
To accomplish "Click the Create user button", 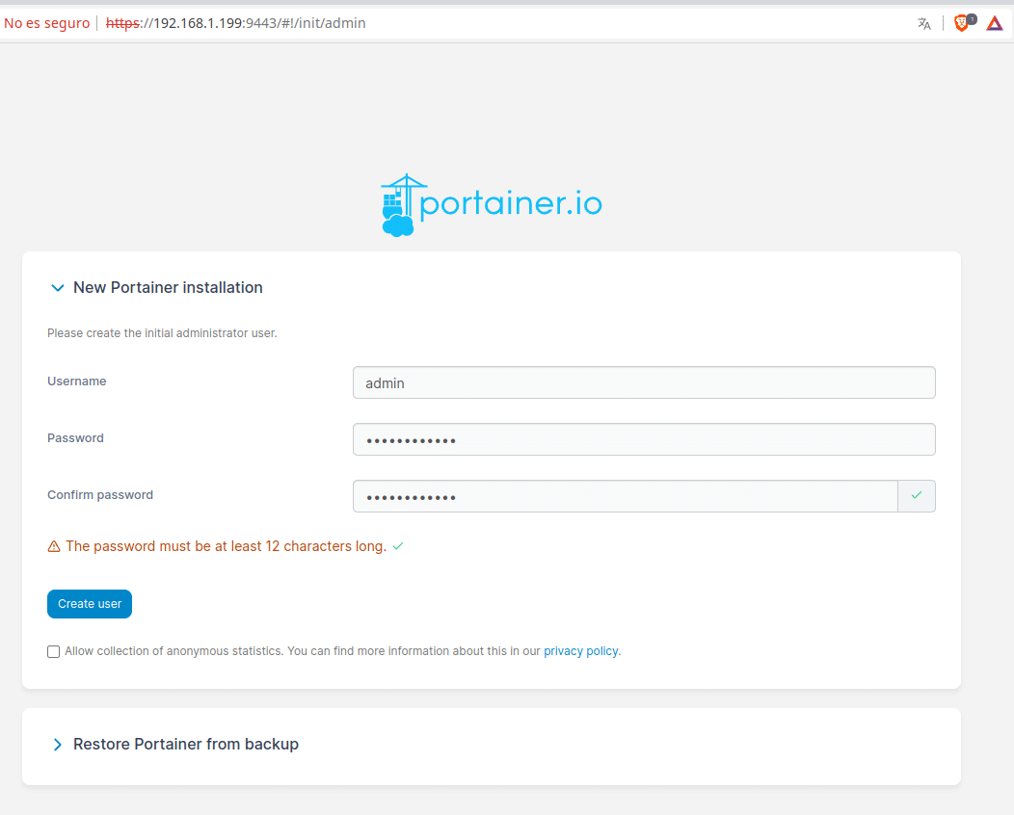I will pos(89,603).
